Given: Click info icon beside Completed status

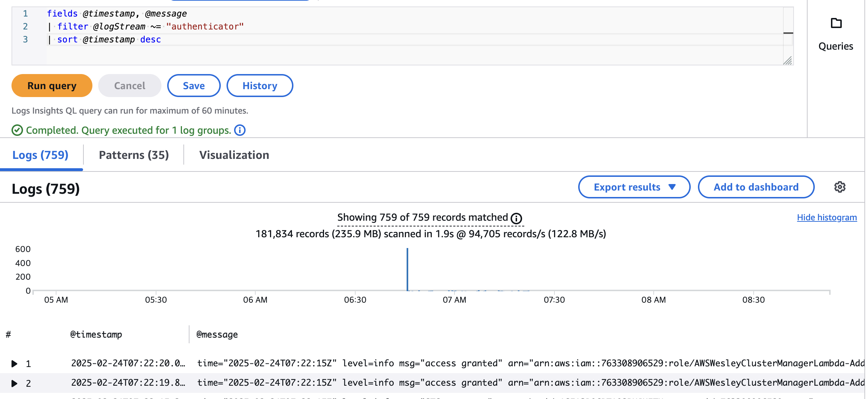Looking at the screenshot, I should [x=240, y=130].
